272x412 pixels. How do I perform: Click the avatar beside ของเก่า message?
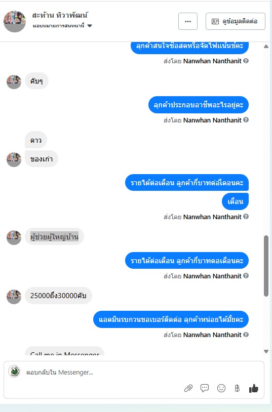(14, 159)
